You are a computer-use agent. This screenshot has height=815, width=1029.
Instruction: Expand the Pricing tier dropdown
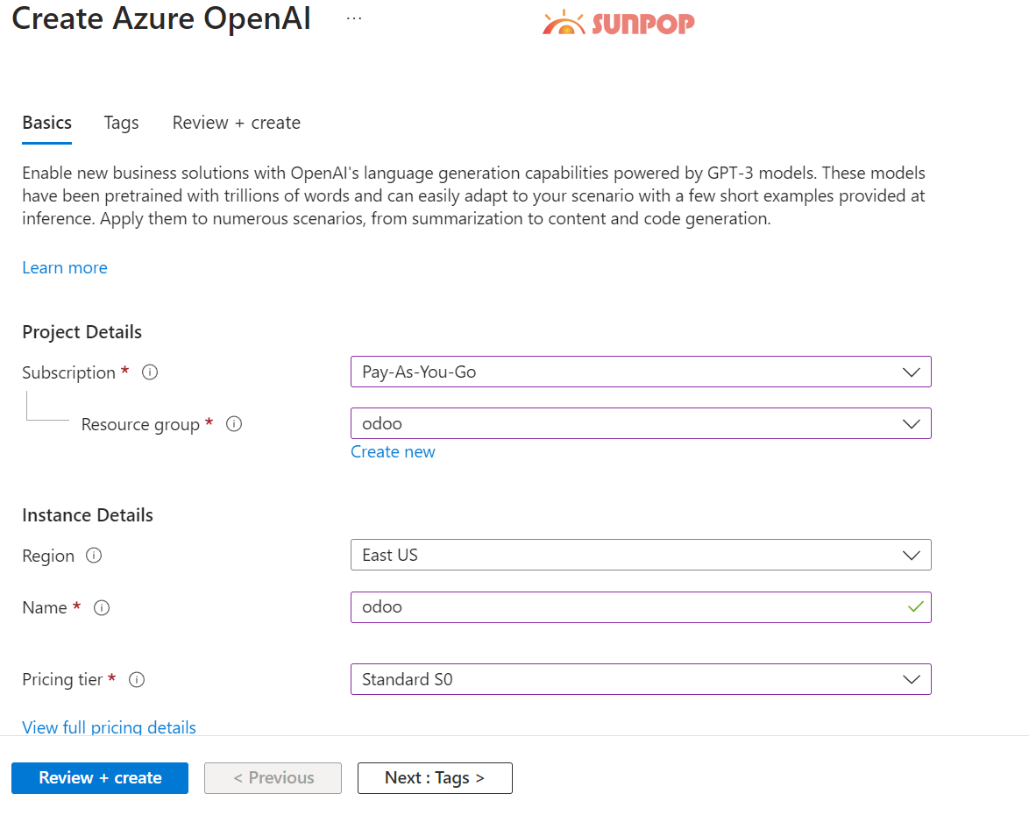[912, 679]
